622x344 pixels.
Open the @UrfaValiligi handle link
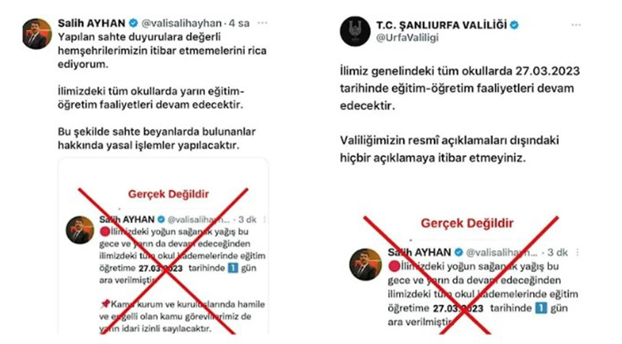click(x=407, y=38)
